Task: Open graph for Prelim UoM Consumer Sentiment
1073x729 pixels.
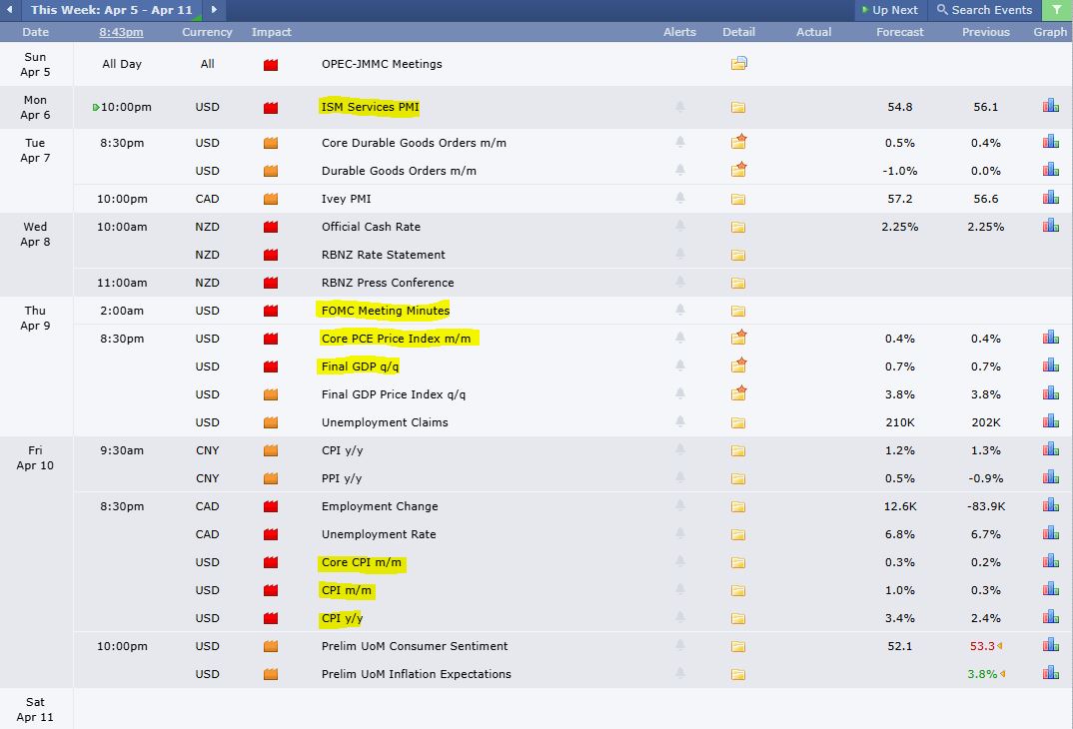Action: tap(1051, 645)
